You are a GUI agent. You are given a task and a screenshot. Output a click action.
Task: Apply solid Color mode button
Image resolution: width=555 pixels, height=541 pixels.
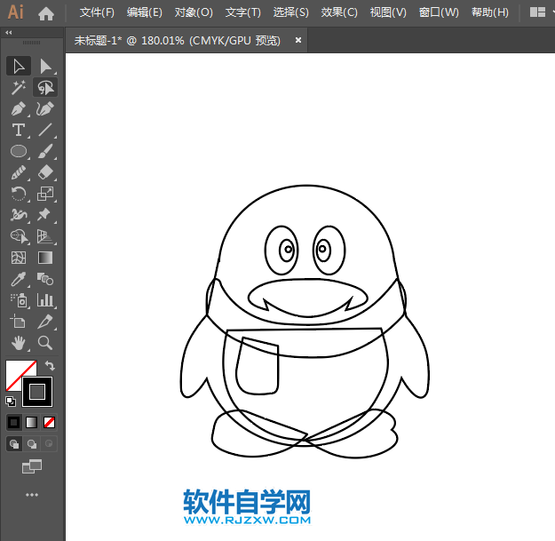[x=14, y=422]
